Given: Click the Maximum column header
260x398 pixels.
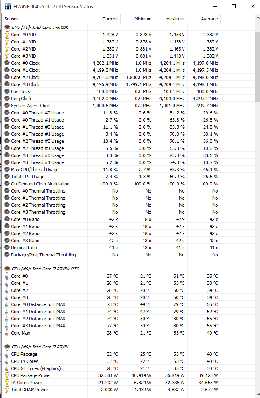Looking at the screenshot, I should point(171,19).
